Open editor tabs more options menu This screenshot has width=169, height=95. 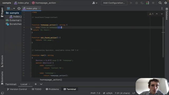pyautogui.click(x=162, y=8)
